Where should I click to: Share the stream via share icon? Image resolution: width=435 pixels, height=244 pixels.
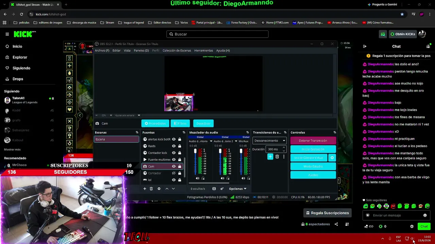[336, 224]
